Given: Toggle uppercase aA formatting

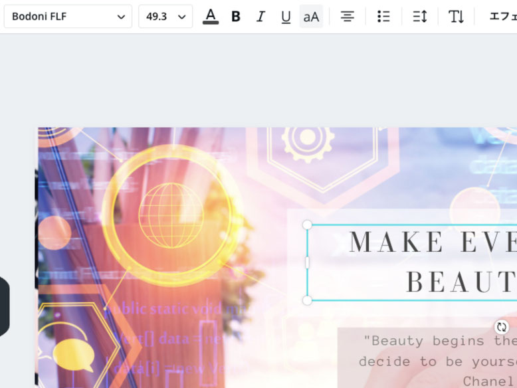Looking at the screenshot, I should (x=311, y=16).
